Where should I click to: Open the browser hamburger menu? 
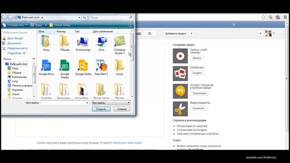click(285, 17)
